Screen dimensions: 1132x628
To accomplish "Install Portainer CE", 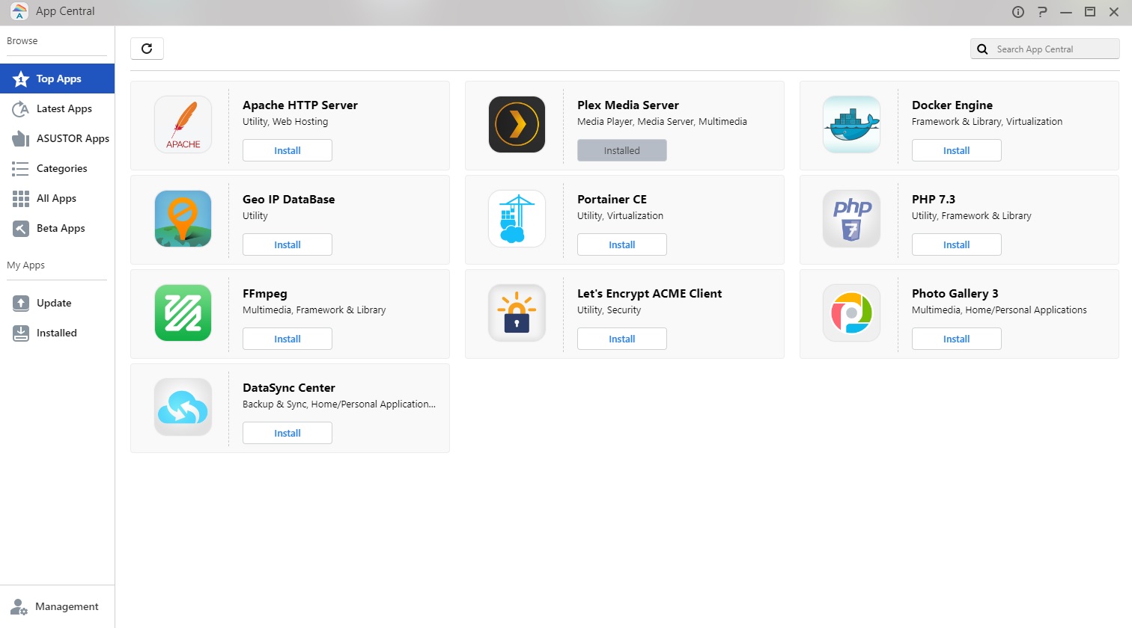I will 622,244.
